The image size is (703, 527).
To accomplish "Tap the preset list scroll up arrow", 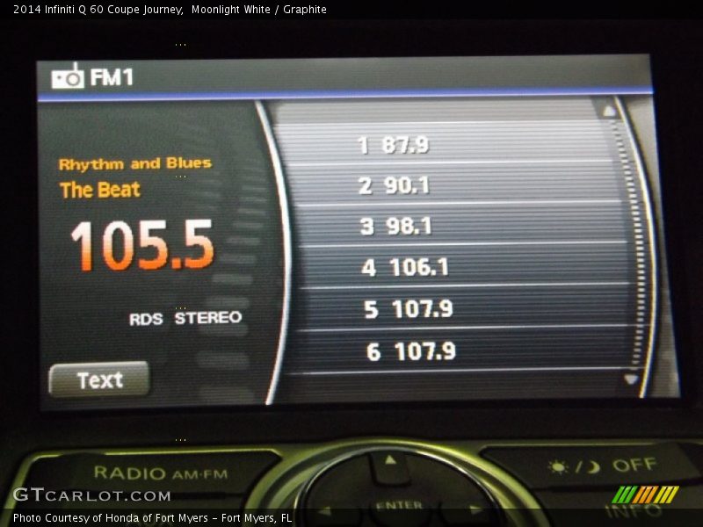I will (x=609, y=111).
